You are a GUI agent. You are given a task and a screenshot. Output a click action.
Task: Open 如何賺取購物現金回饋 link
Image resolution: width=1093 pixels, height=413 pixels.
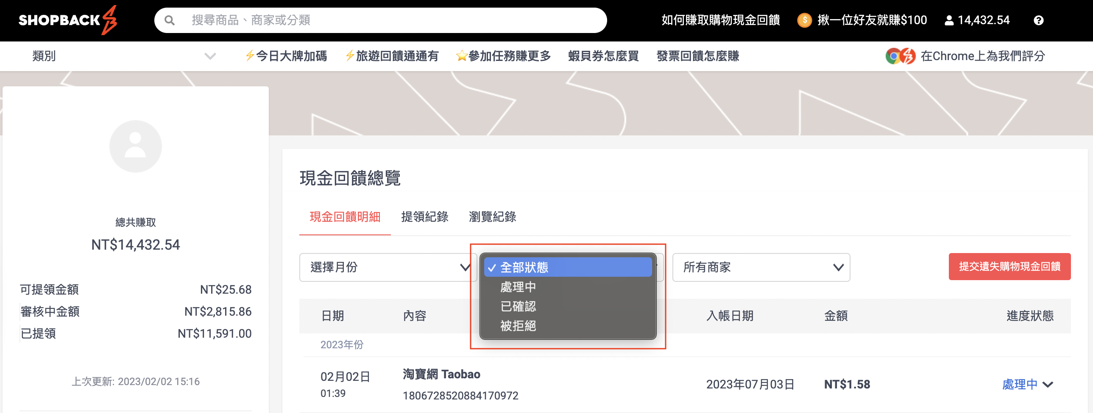(x=720, y=20)
